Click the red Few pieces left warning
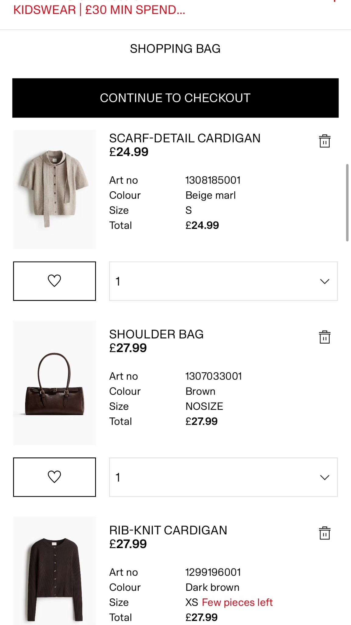The height and width of the screenshot is (625, 351). 238,602
